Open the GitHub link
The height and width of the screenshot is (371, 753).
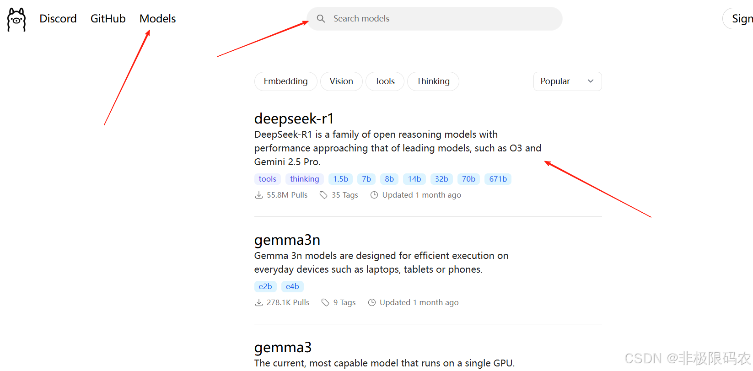pyautogui.click(x=108, y=19)
